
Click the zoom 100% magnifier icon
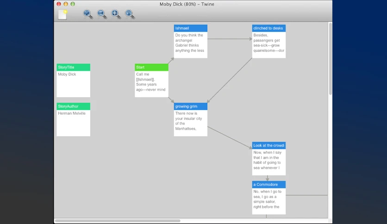click(130, 14)
